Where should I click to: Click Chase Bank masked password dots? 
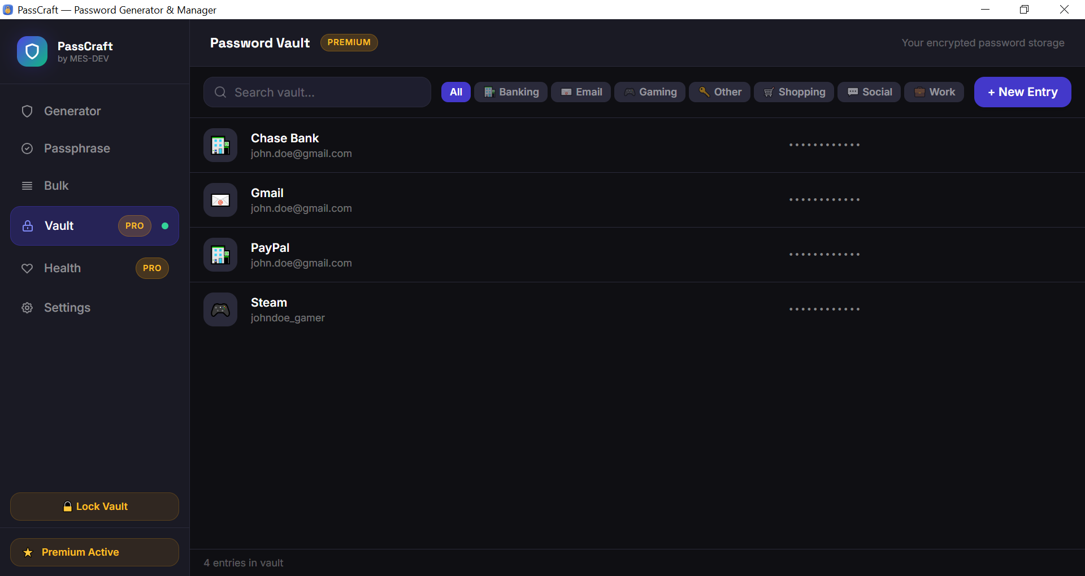824,145
